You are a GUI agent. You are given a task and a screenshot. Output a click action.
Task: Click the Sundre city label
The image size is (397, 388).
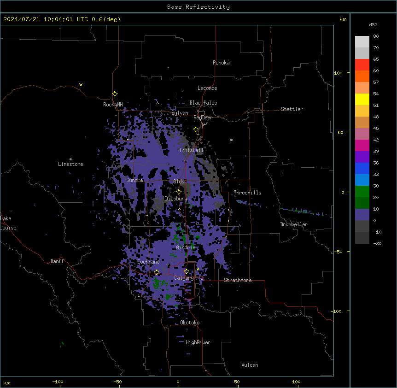pos(134,180)
